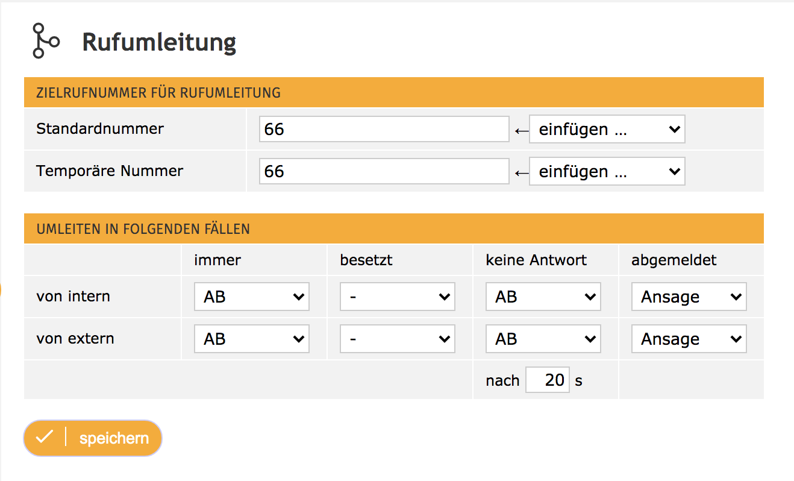
Task: Click the speichern button label
Action: (114, 438)
